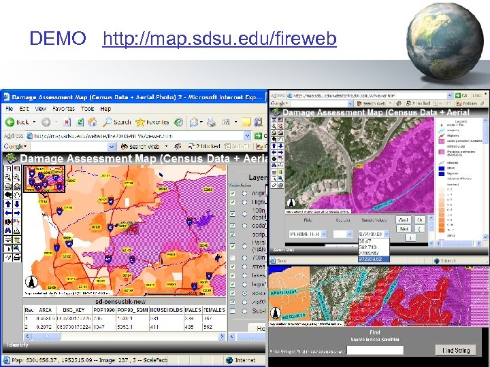Uncheck visibility of Highway layer
The width and height of the screenshot is (490, 367).
(x=233, y=203)
